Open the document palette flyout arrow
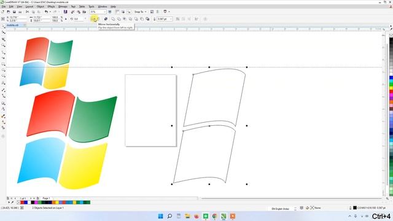The width and height of the screenshot is (393, 221). (x=9, y=202)
